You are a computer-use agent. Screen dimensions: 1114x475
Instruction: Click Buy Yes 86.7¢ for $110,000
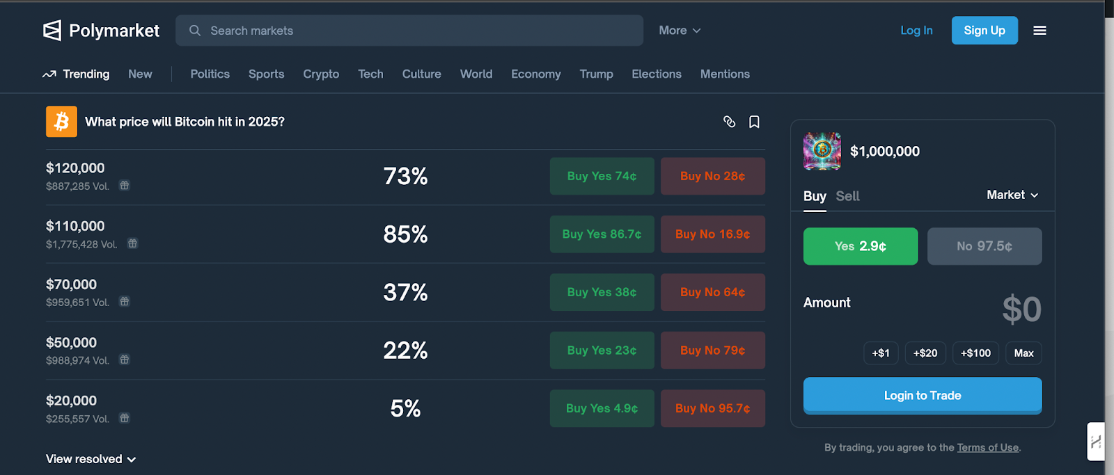click(x=602, y=234)
